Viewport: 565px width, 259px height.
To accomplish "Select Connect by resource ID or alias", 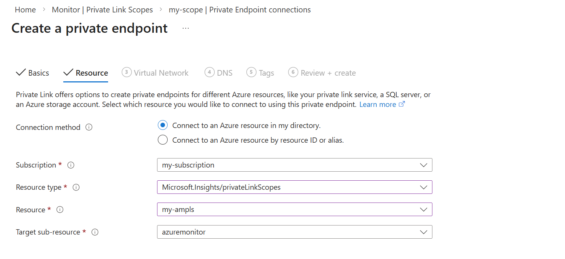I will pos(163,140).
